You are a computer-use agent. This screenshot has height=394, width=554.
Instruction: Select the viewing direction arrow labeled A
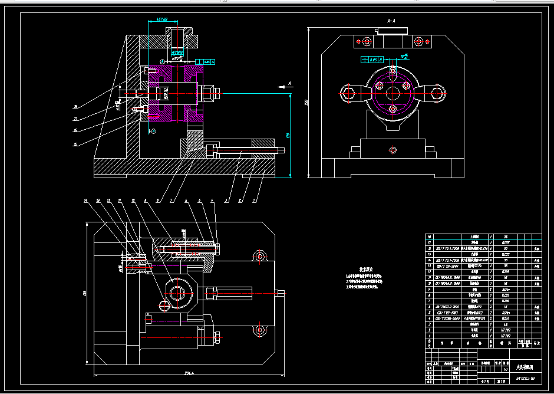[285, 86]
